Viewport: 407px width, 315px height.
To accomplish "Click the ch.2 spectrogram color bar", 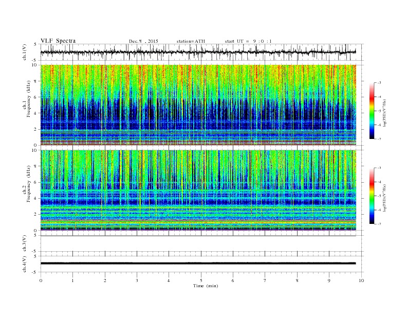I will click(x=372, y=196).
